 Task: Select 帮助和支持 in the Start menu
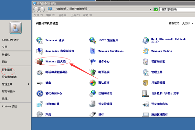[x=8, y=91]
